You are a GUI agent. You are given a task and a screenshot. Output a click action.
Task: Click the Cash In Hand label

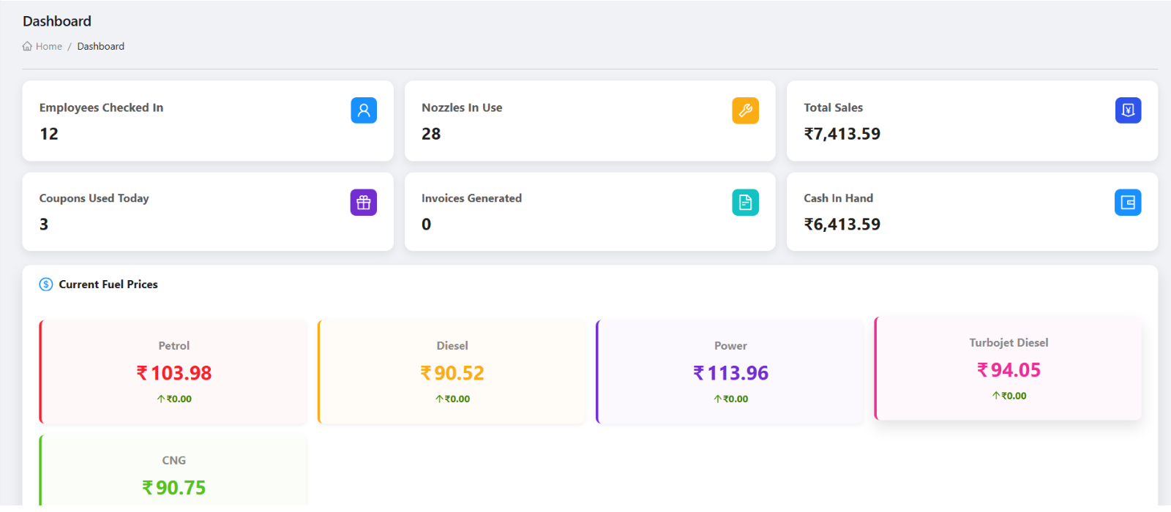tap(839, 198)
